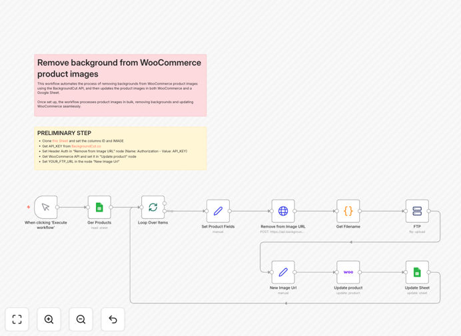This screenshot has height=336, width=461.
Task: Select the pink 'Remove background from WooCommerce' sticky note
Action: [x=121, y=85]
